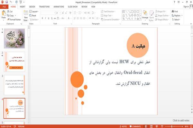Open the Layout dropdown
Viewport: 193px width, 128px height.
coord(34,12)
